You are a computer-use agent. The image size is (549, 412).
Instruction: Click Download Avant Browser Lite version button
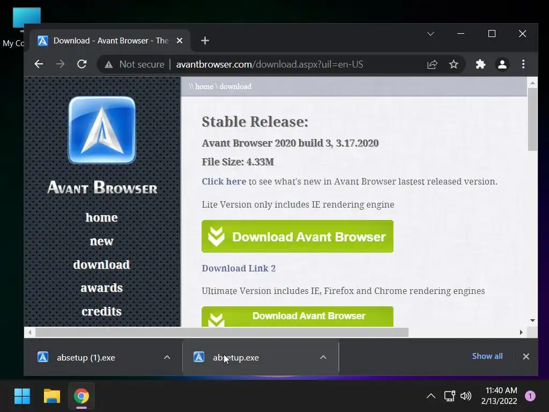pos(297,237)
